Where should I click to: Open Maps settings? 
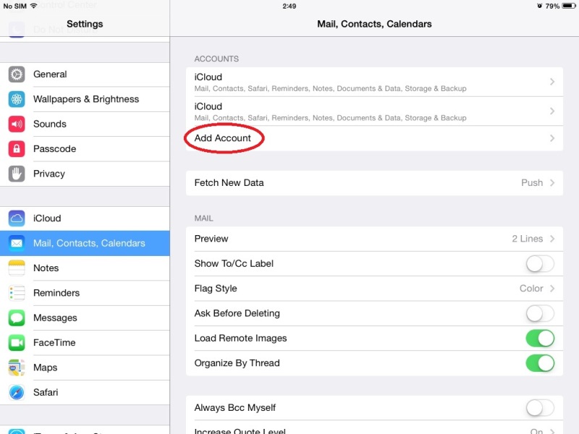pos(85,367)
